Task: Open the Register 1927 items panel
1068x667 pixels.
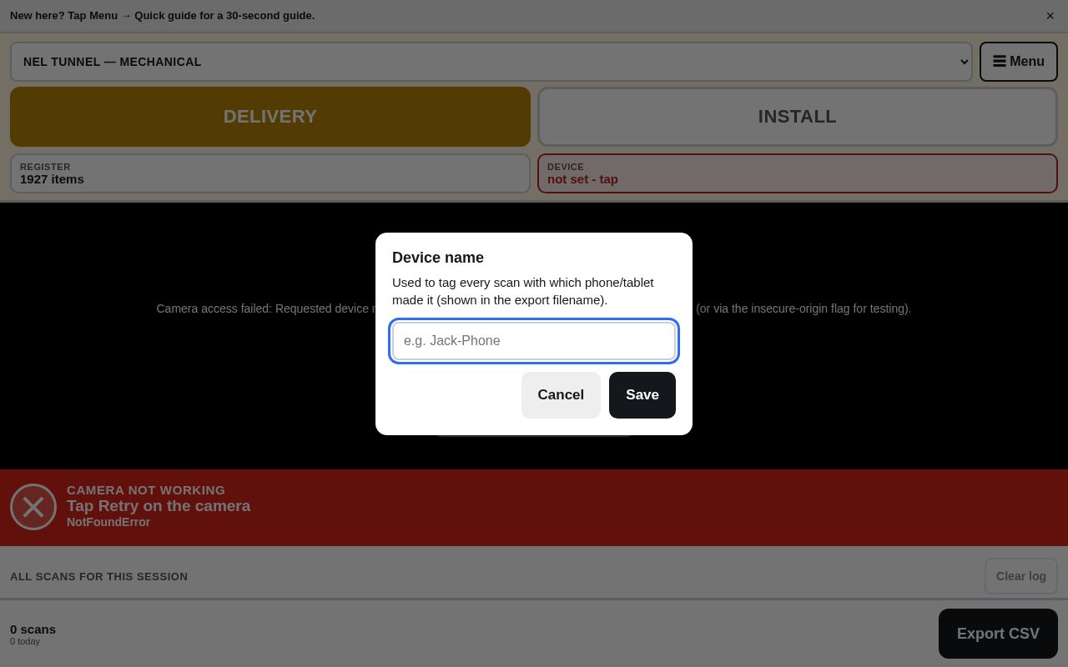Action: pos(270,173)
